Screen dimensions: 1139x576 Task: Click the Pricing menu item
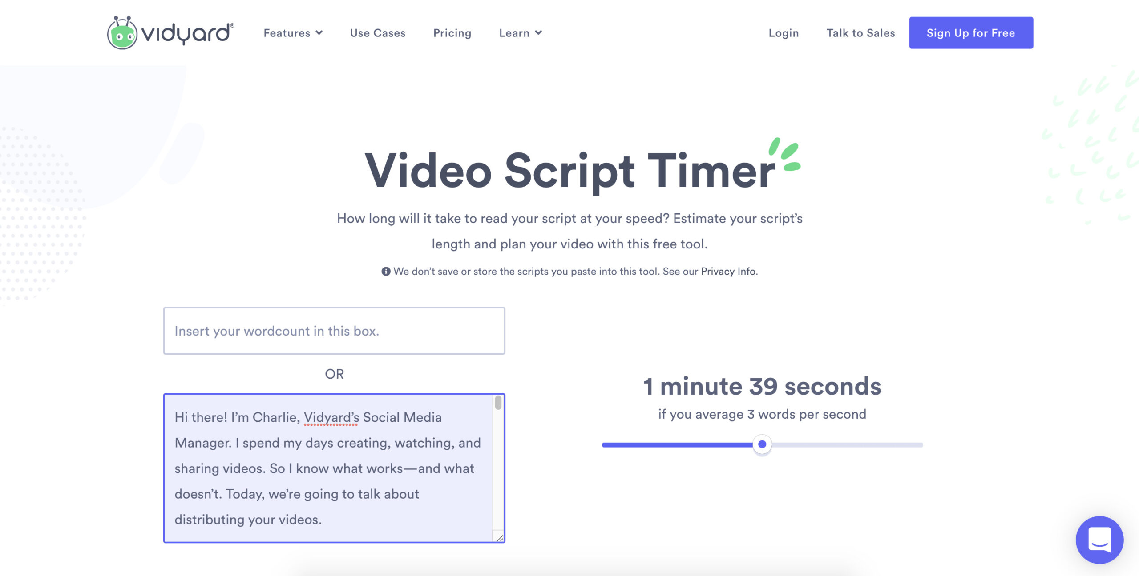[452, 32]
